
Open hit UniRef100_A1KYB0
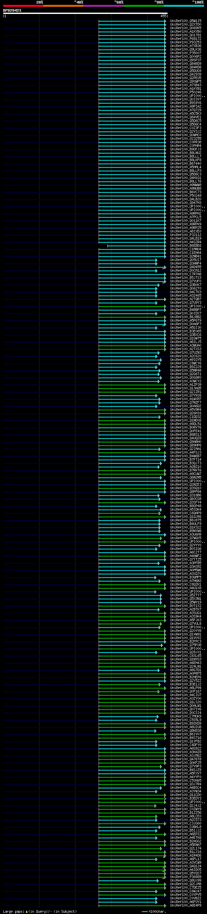pyautogui.click(x=186, y=31)
